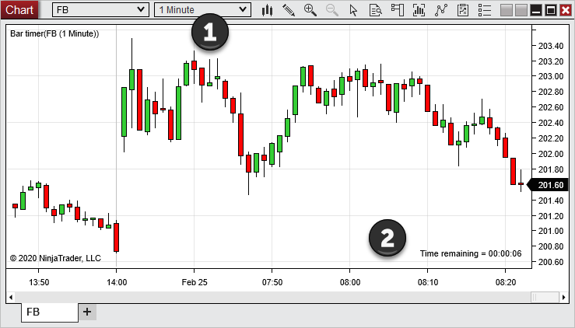Open the Indicators dialog

441,10
